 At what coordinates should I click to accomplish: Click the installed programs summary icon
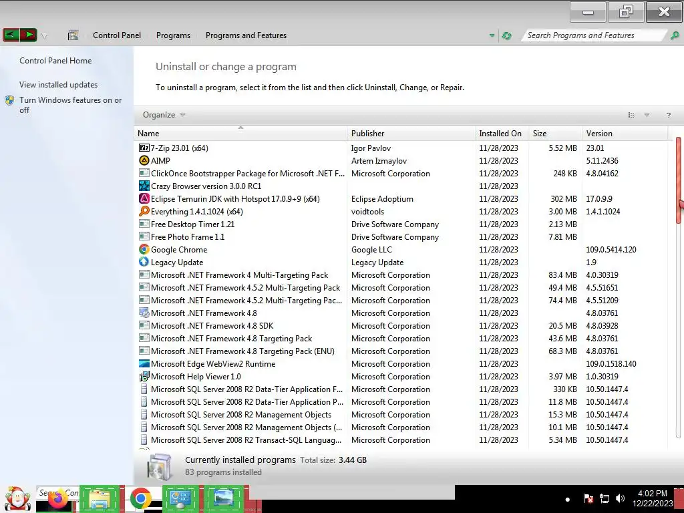[x=160, y=466]
